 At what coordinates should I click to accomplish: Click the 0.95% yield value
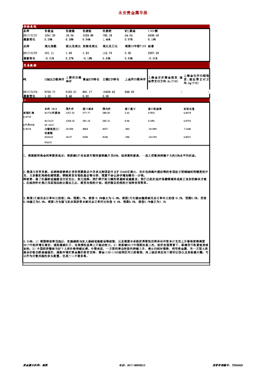click(x=151, y=113)
